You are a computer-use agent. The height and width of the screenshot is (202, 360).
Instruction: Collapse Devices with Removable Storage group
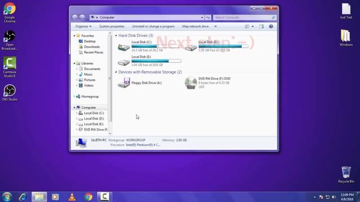click(x=116, y=72)
